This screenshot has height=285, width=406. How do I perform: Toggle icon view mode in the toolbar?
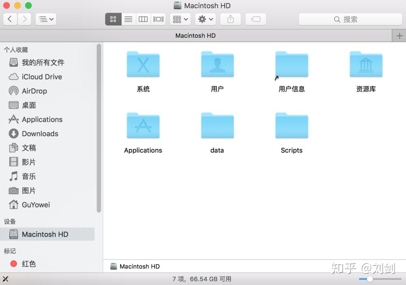click(x=113, y=19)
